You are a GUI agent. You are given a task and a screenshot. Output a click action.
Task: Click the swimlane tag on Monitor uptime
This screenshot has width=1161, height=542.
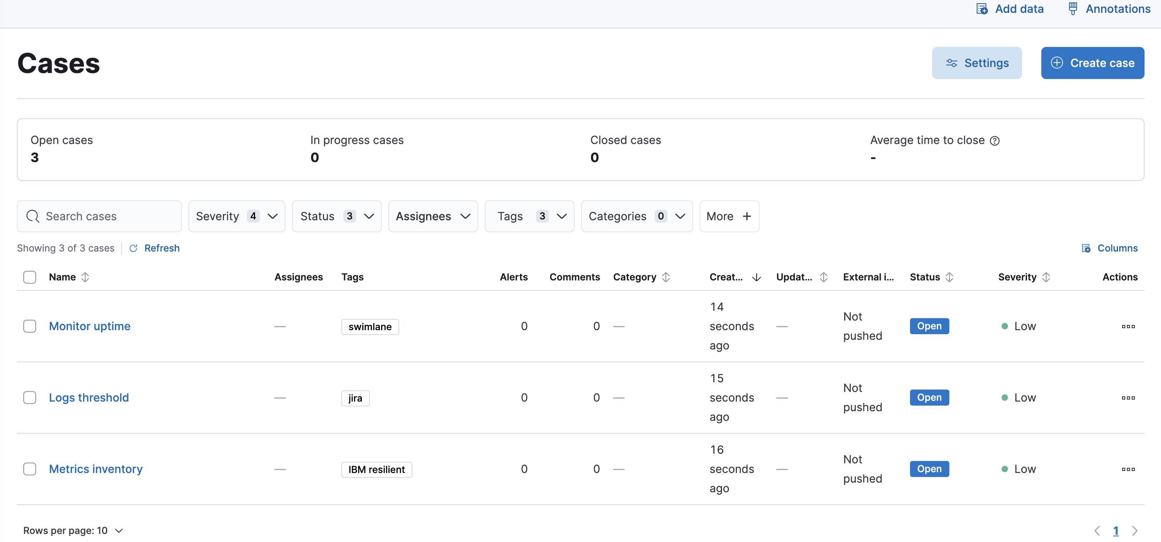pos(370,327)
